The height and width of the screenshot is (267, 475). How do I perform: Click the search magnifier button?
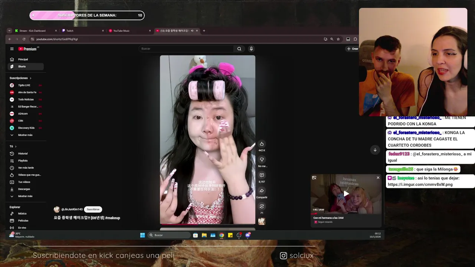click(x=239, y=49)
